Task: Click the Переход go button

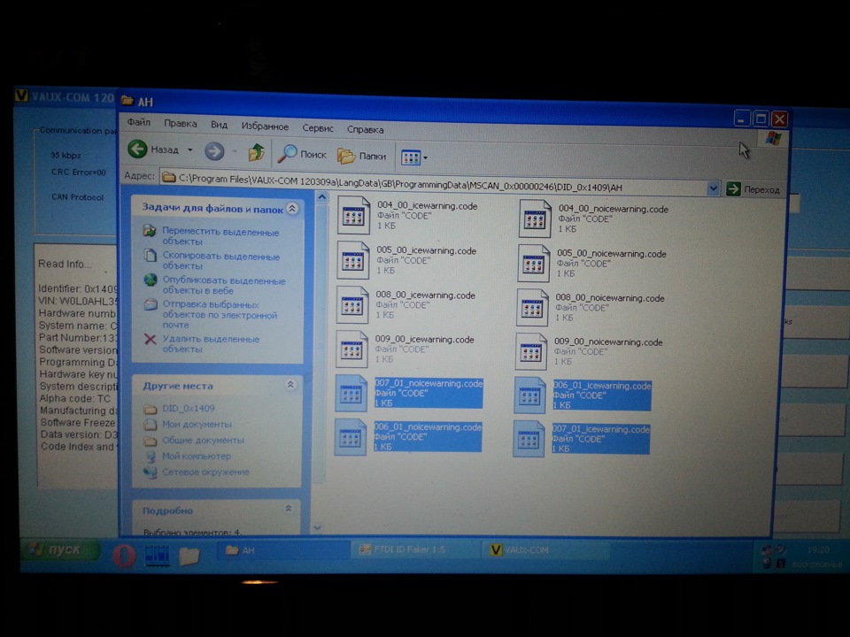Action: point(753,189)
